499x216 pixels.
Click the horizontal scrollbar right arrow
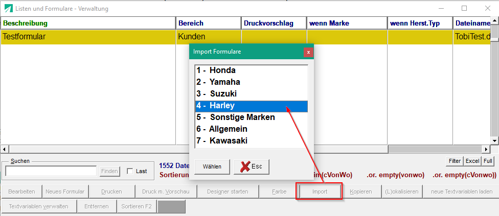point(486,149)
